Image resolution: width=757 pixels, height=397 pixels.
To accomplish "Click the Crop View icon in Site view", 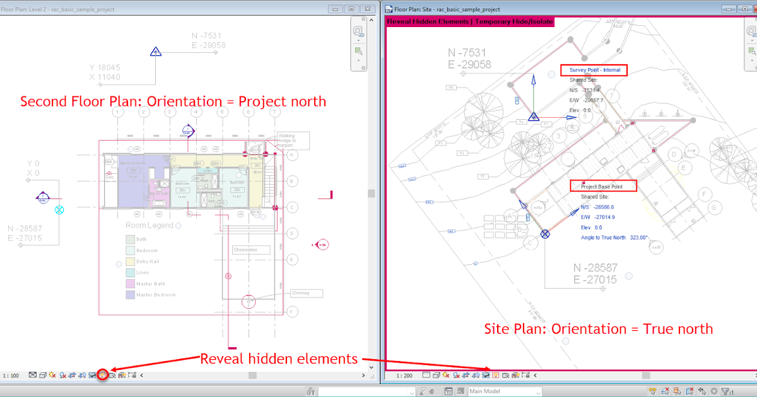I will (x=466, y=374).
